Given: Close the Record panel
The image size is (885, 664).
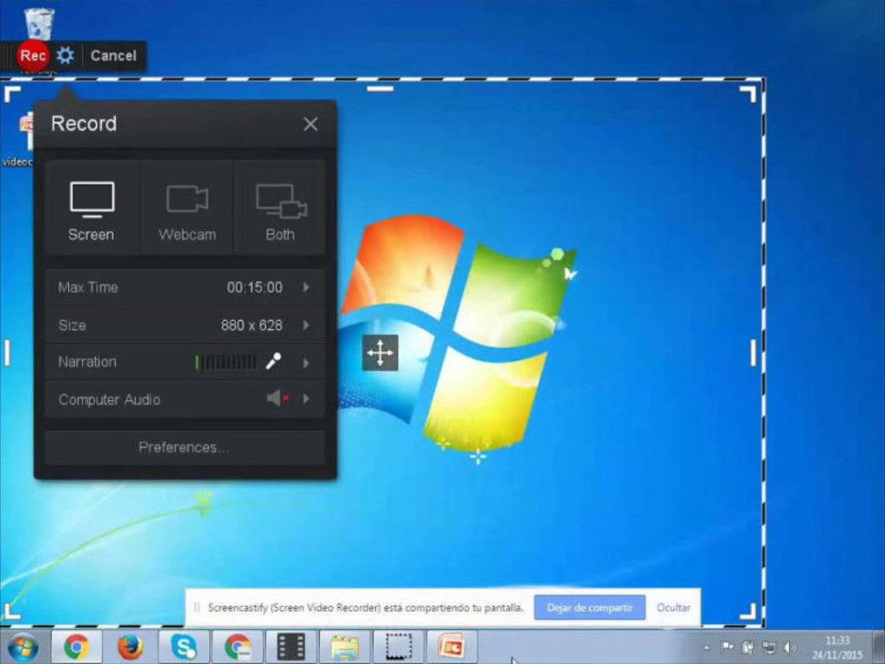Looking at the screenshot, I should (x=310, y=124).
